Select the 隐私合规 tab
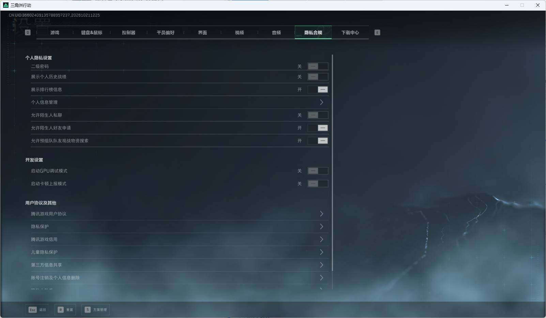546x318 pixels. tap(313, 32)
